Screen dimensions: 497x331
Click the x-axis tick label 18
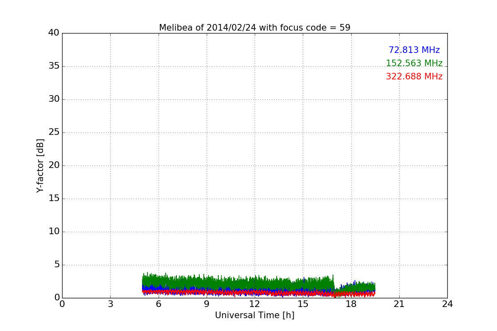coord(351,304)
